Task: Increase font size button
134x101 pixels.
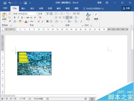Action: (39, 21)
